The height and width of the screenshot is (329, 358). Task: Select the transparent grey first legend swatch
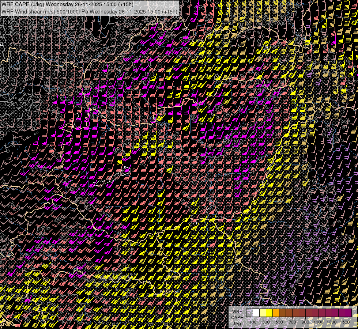pos(249,313)
